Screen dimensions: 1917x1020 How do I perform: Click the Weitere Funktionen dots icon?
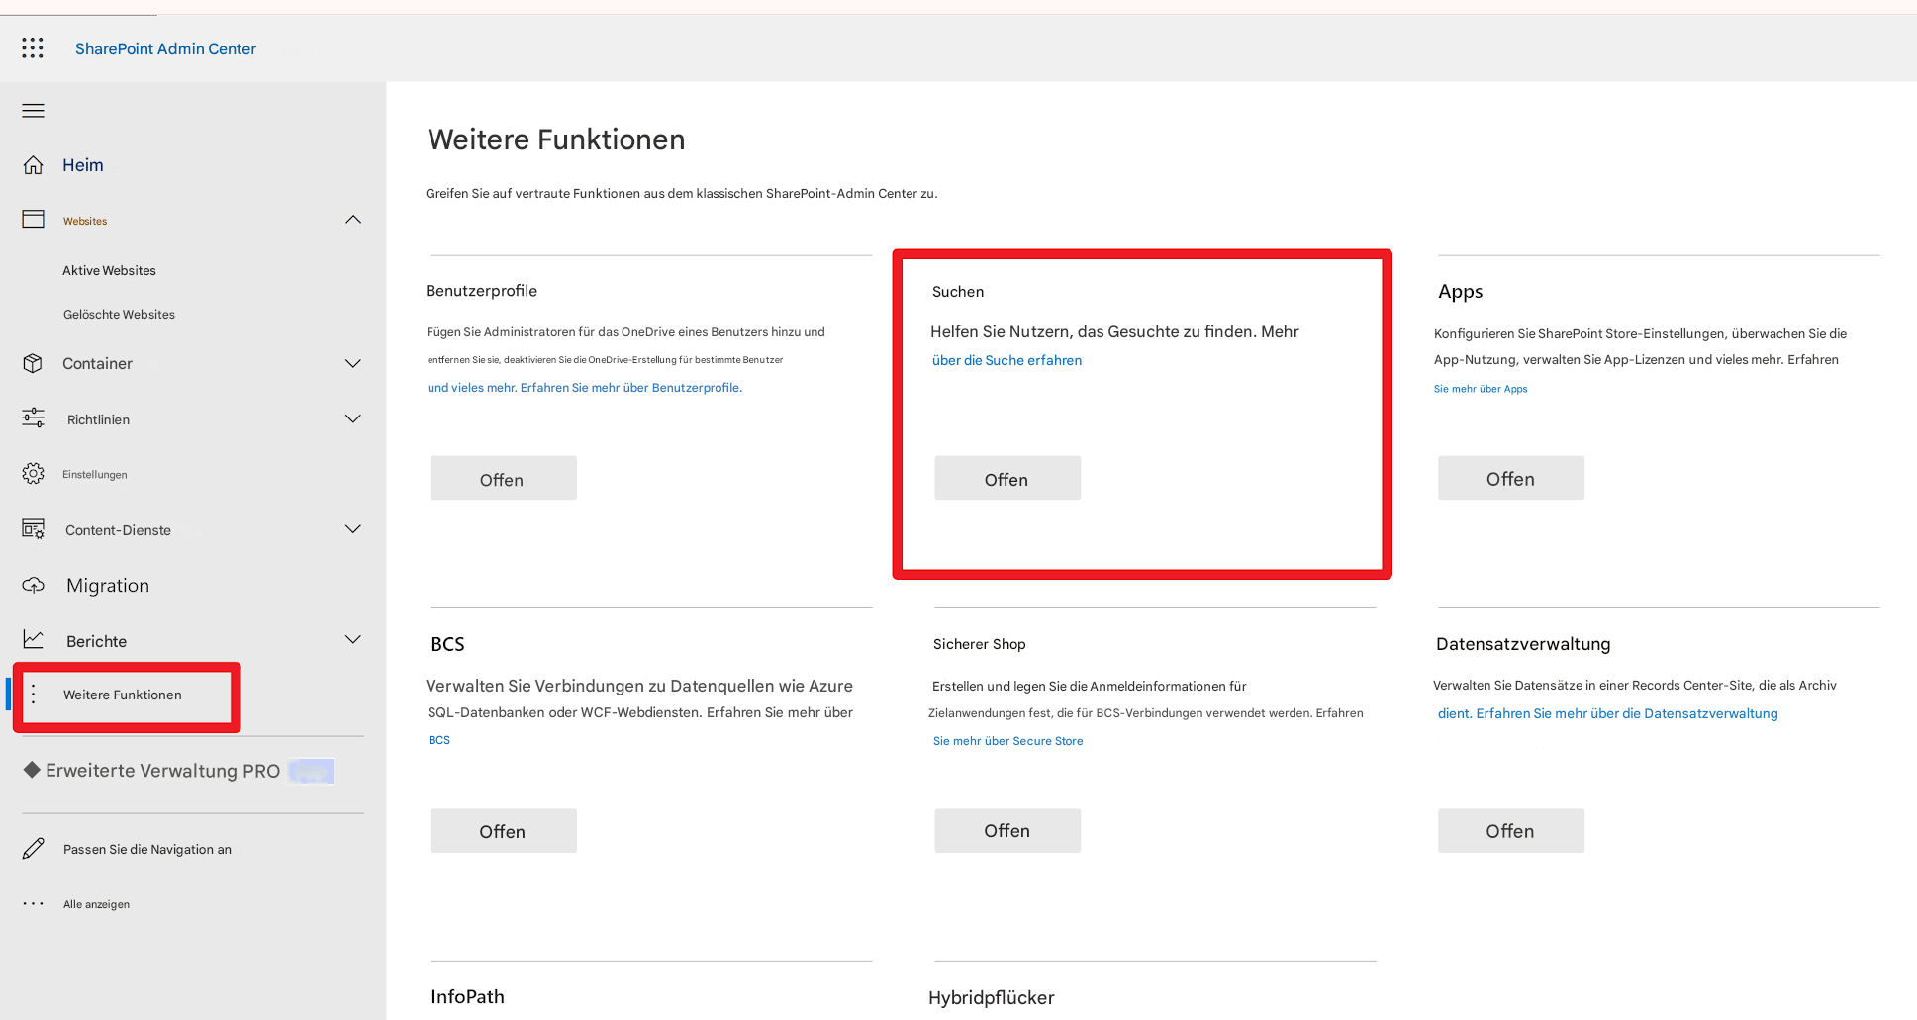click(34, 695)
